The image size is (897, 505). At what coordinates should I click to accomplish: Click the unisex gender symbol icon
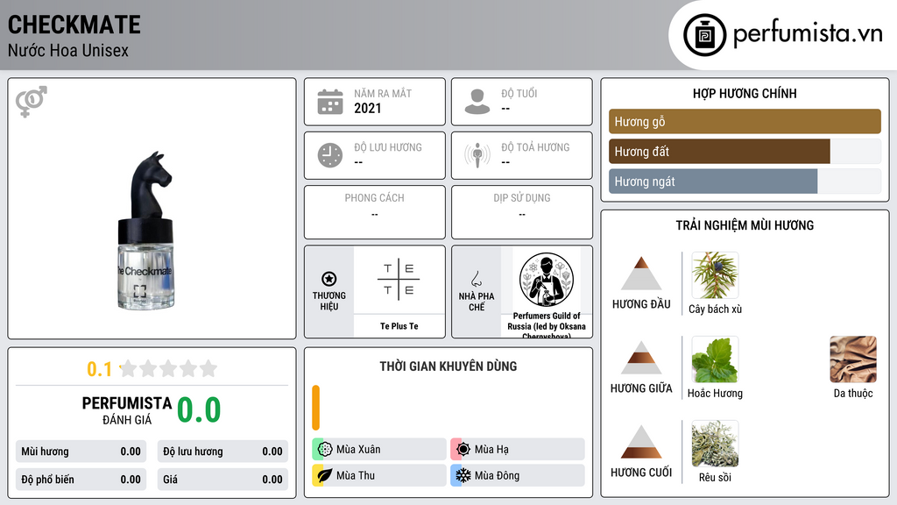(32, 102)
